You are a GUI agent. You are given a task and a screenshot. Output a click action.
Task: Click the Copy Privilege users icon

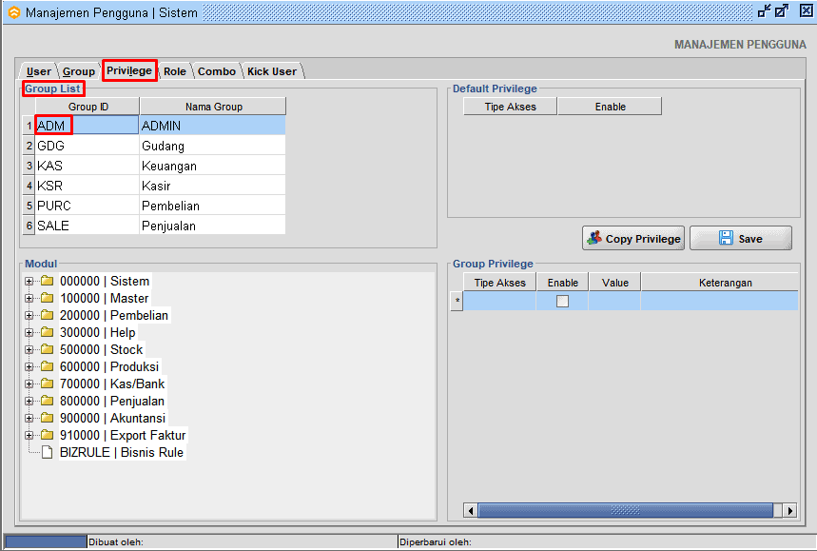(x=594, y=238)
